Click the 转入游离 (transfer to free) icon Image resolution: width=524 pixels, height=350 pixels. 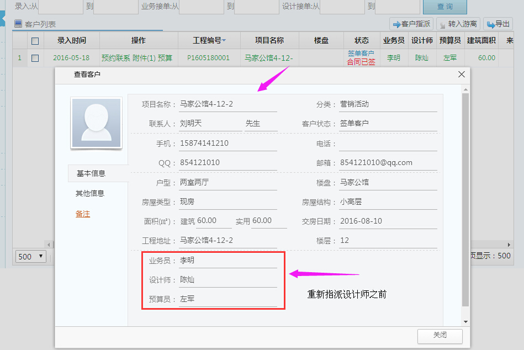tap(443, 23)
